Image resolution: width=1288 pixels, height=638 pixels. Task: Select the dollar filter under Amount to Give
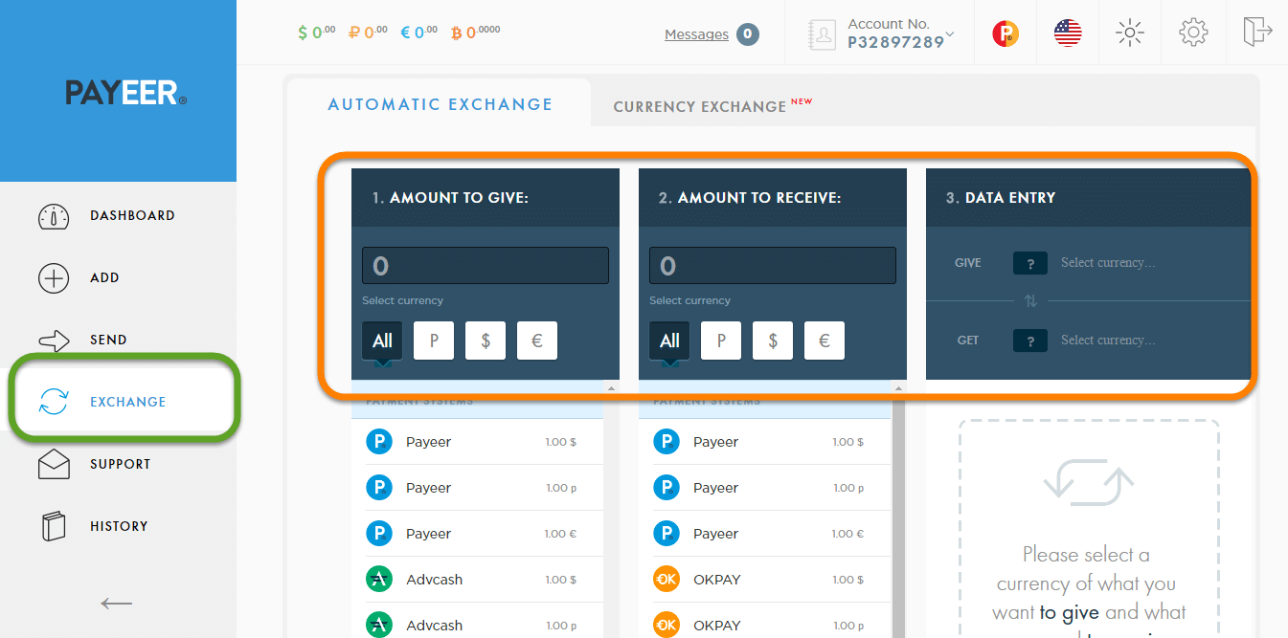pyautogui.click(x=485, y=340)
